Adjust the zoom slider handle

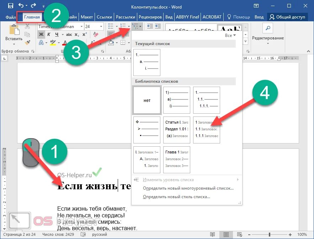click(270, 234)
